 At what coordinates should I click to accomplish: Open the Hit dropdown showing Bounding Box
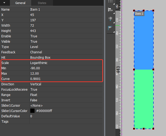(x=66, y=57)
